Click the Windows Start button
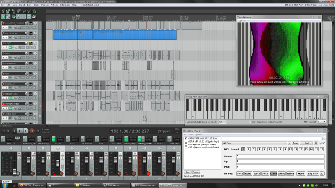 5,185
